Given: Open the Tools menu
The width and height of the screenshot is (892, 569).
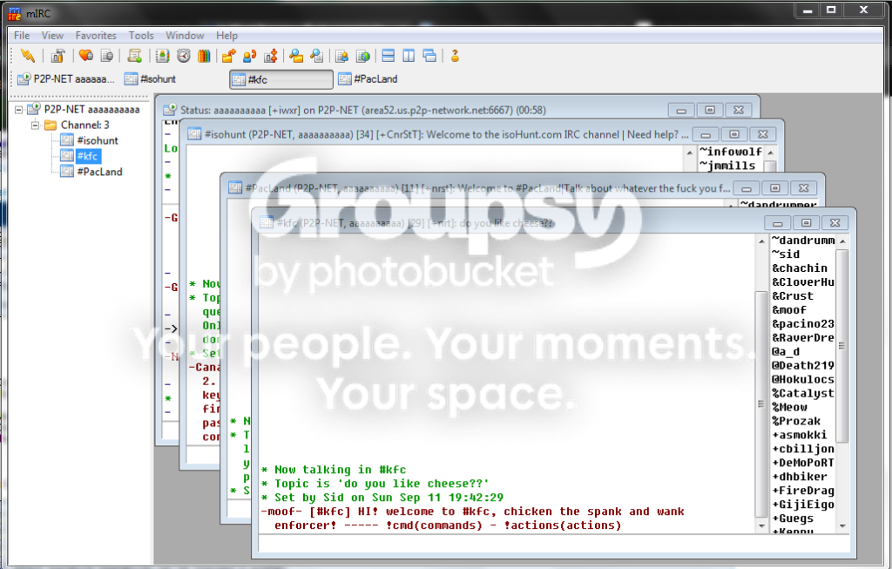Looking at the screenshot, I should tap(141, 35).
